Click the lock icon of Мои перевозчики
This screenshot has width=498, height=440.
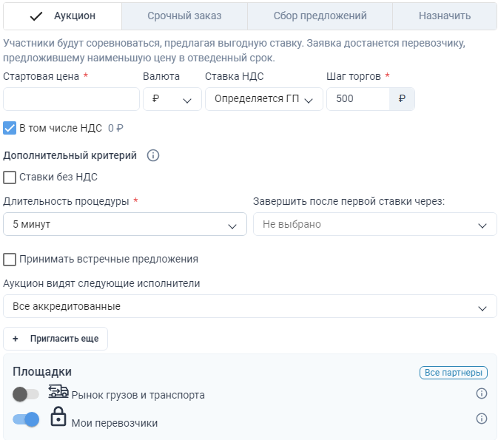58,416
